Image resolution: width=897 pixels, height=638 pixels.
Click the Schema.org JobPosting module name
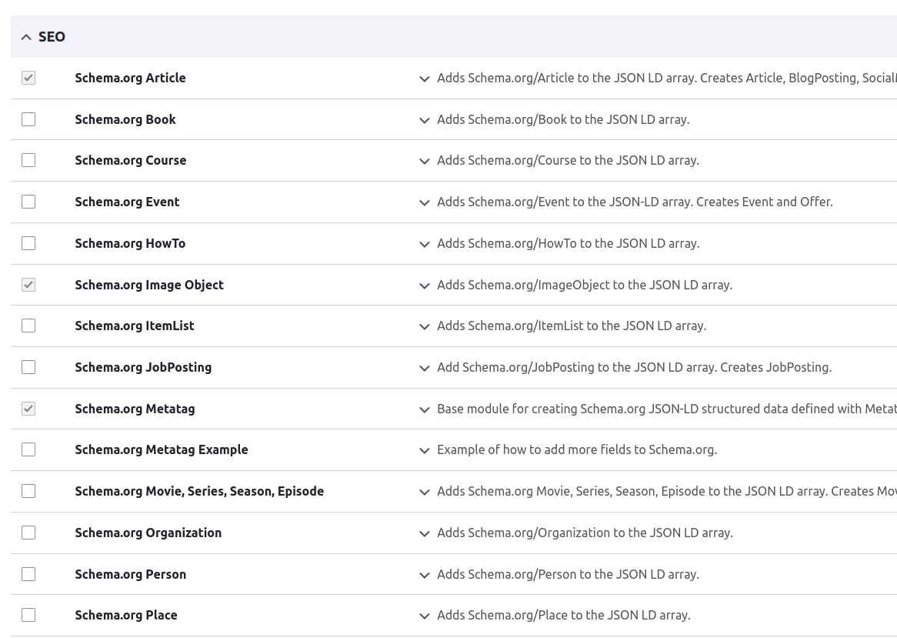[x=143, y=367]
